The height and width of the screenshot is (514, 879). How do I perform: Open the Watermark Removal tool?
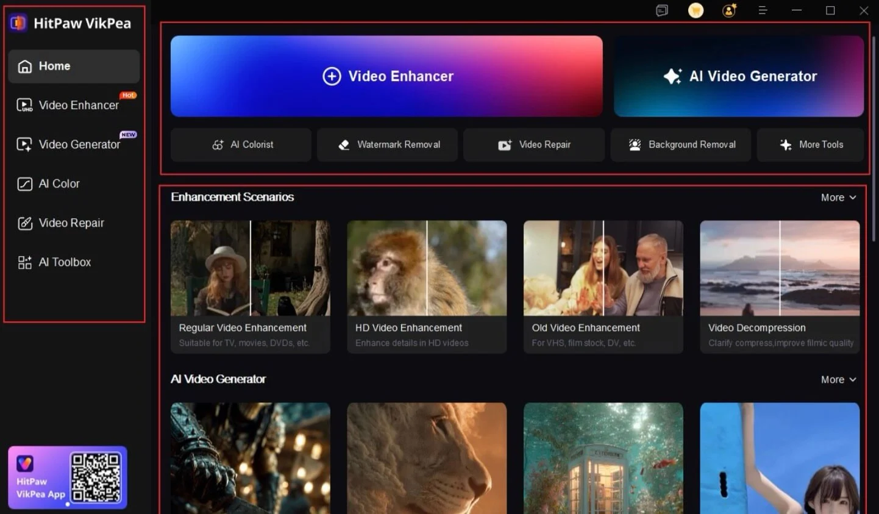point(387,145)
